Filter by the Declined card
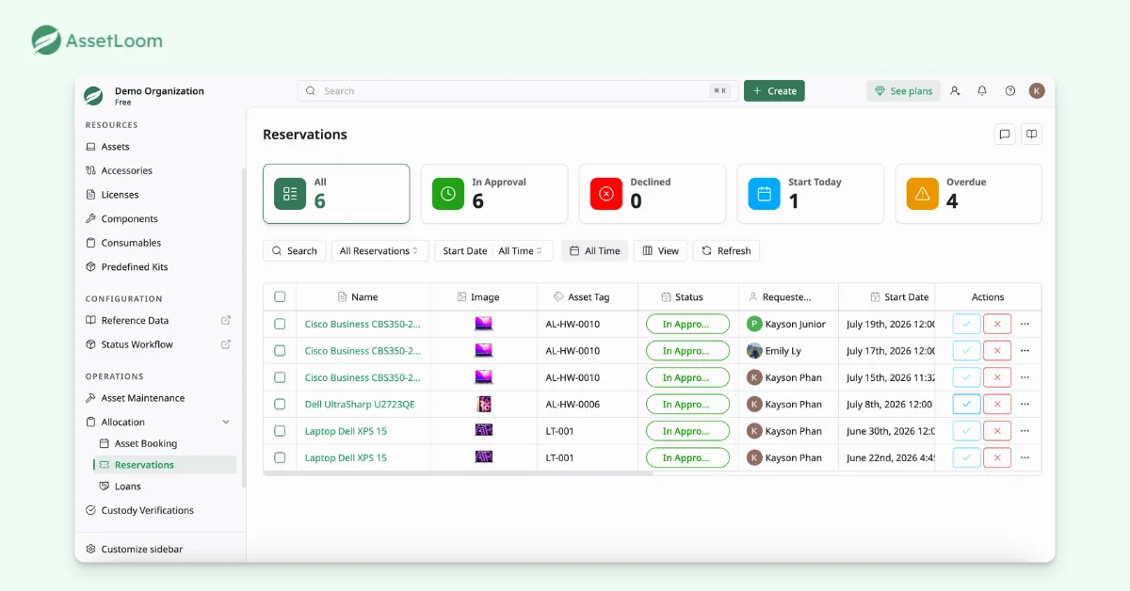This screenshot has height=591, width=1130. click(x=653, y=194)
